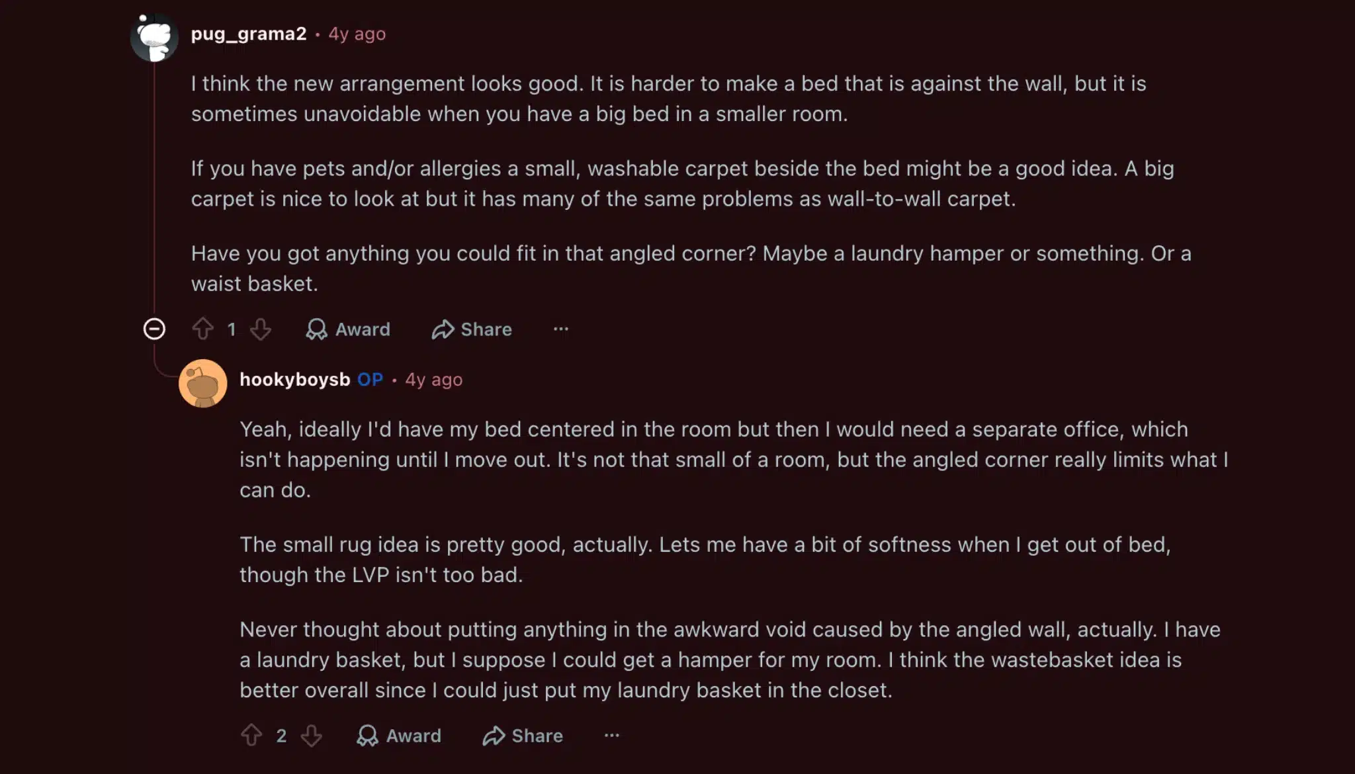Click the OP badge beside hookyboysb
The width and height of the screenshot is (1355, 774).
(x=371, y=380)
